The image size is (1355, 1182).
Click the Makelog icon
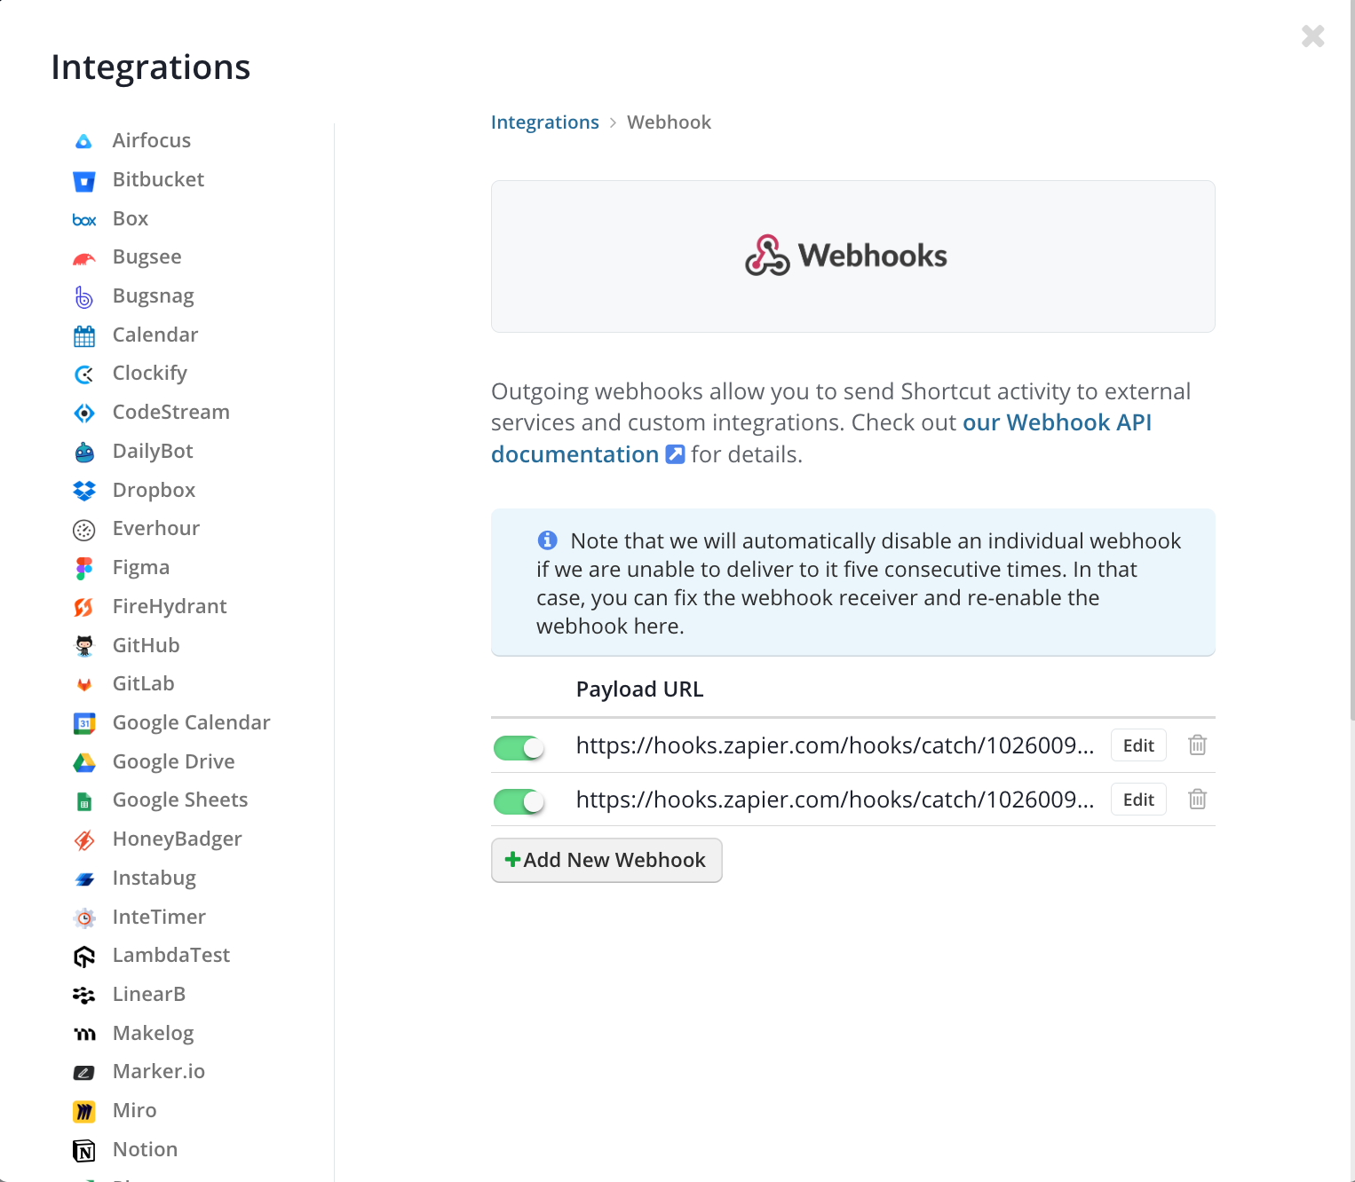click(x=83, y=1035)
